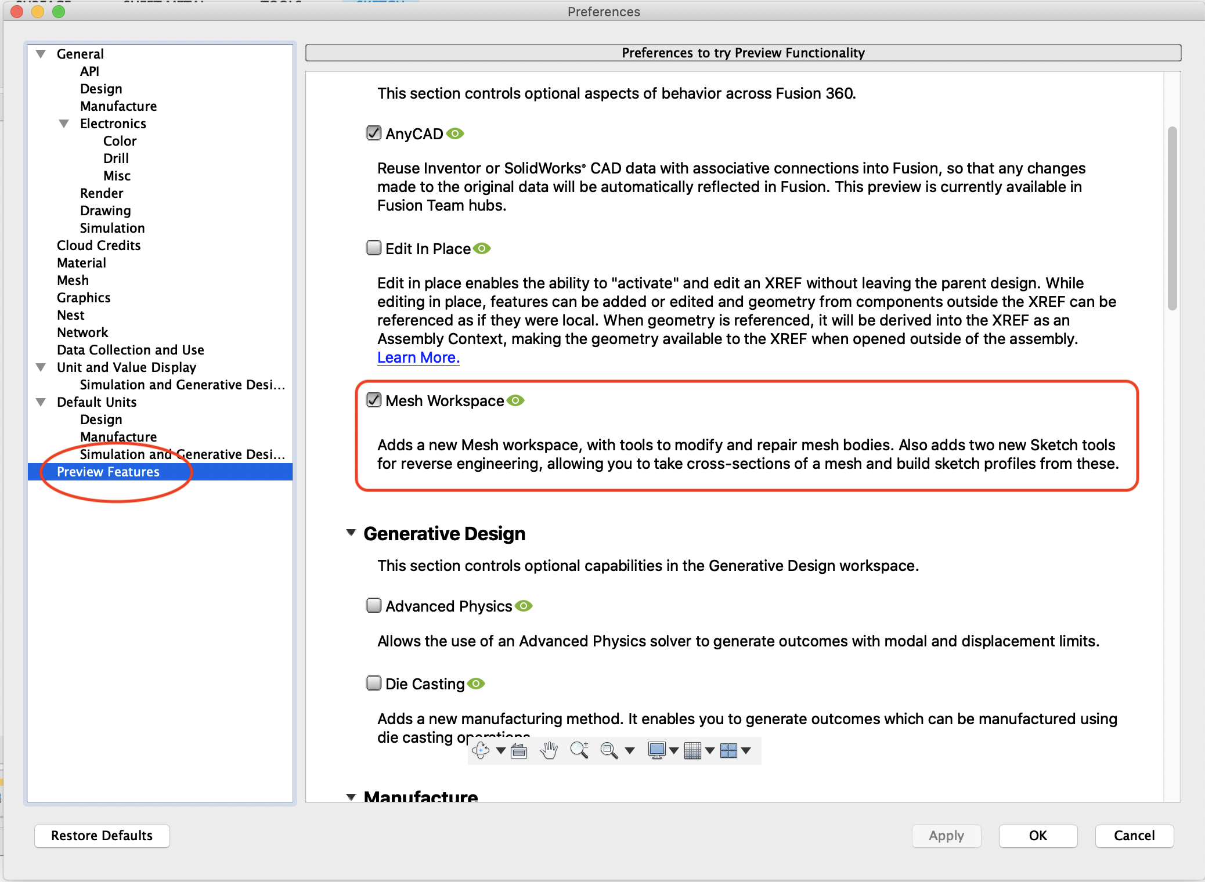Click the preferences pane vertical scrollbar
1205x882 pixels.
(1172, 218)
